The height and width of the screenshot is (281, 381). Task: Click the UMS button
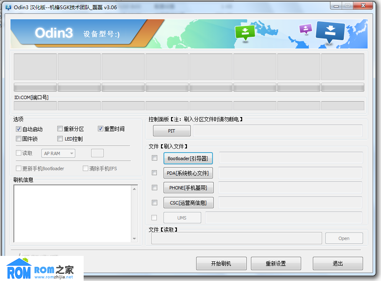click(x=182, y=217)
